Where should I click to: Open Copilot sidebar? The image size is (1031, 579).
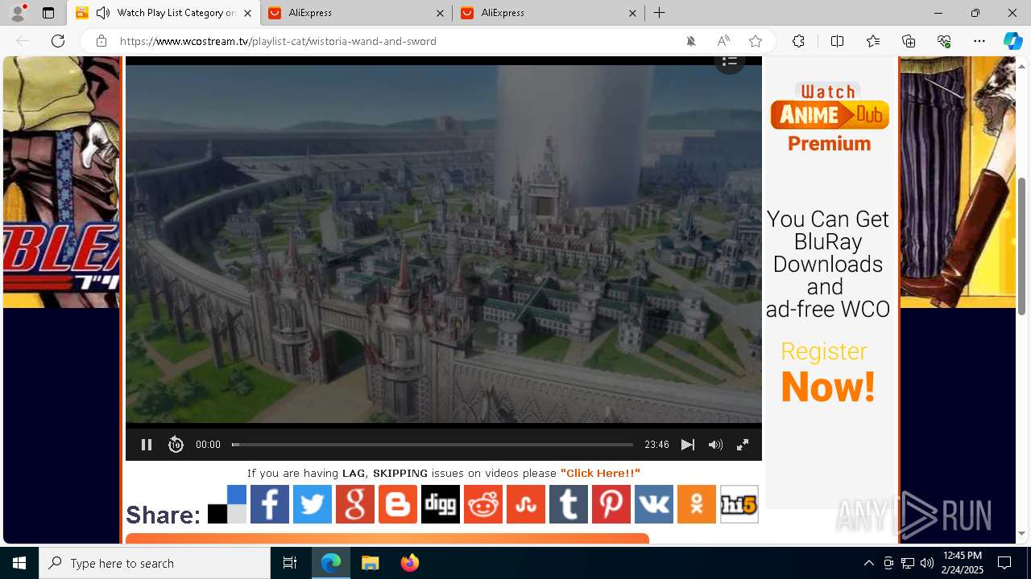click(1012, 41)
